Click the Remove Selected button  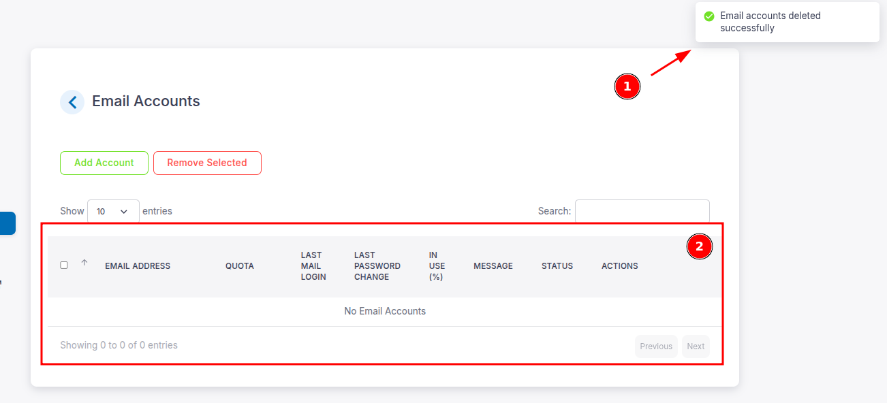(207, 163)
